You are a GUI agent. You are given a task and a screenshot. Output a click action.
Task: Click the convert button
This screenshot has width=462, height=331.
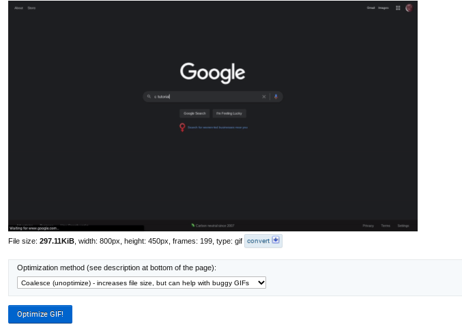(x=263, y=241)
